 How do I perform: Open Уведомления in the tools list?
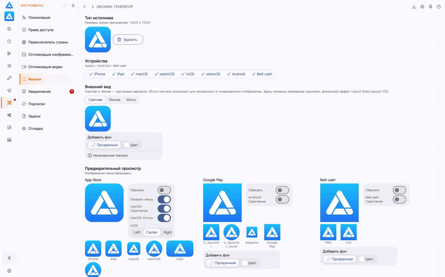click(48, 92)
